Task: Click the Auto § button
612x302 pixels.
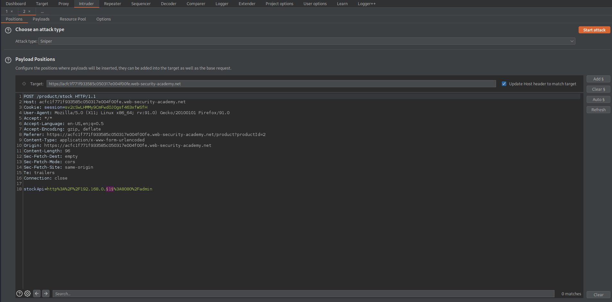Action: (598, 99)
